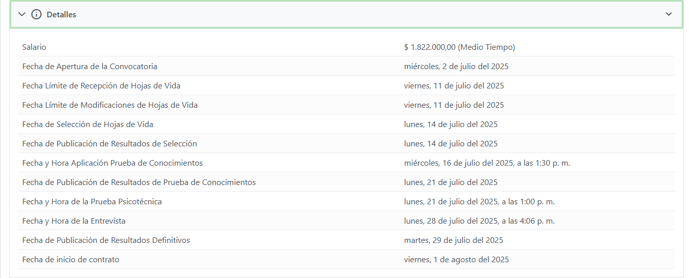Click the Detalles header title

click(61, 15)
